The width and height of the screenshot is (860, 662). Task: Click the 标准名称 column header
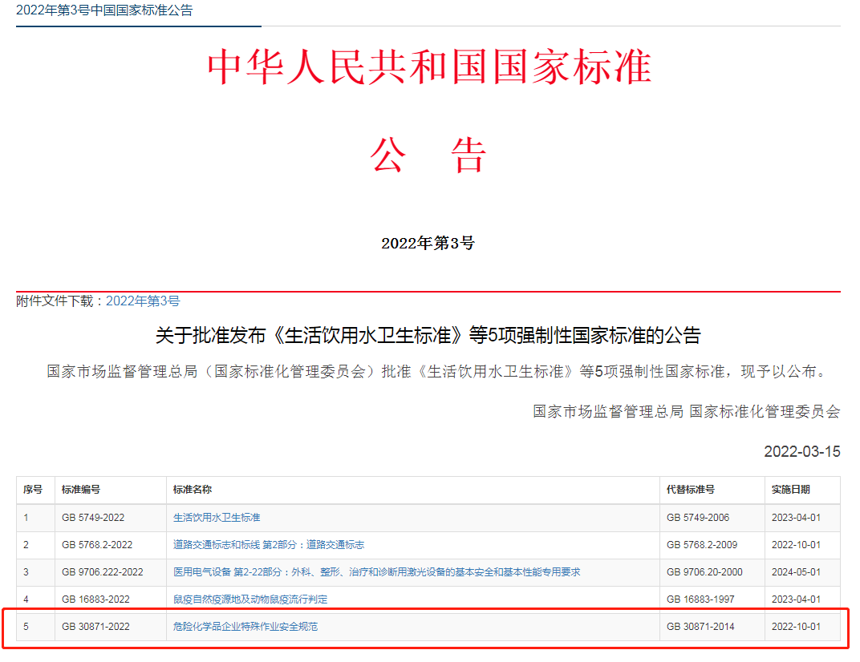(x=193, y=490)
